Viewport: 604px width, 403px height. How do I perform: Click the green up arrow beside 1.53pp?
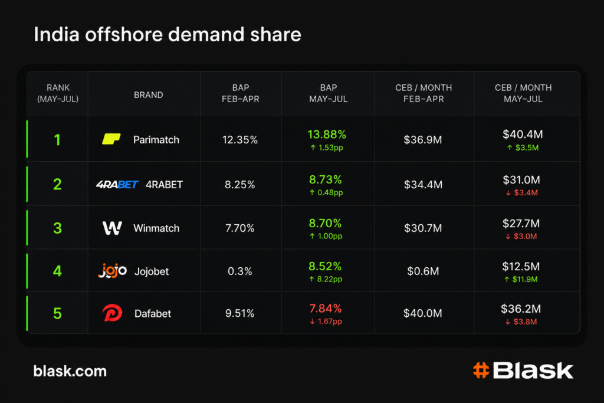tap(313, 148)
